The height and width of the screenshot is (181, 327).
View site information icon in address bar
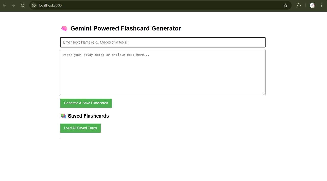[34, 5]
